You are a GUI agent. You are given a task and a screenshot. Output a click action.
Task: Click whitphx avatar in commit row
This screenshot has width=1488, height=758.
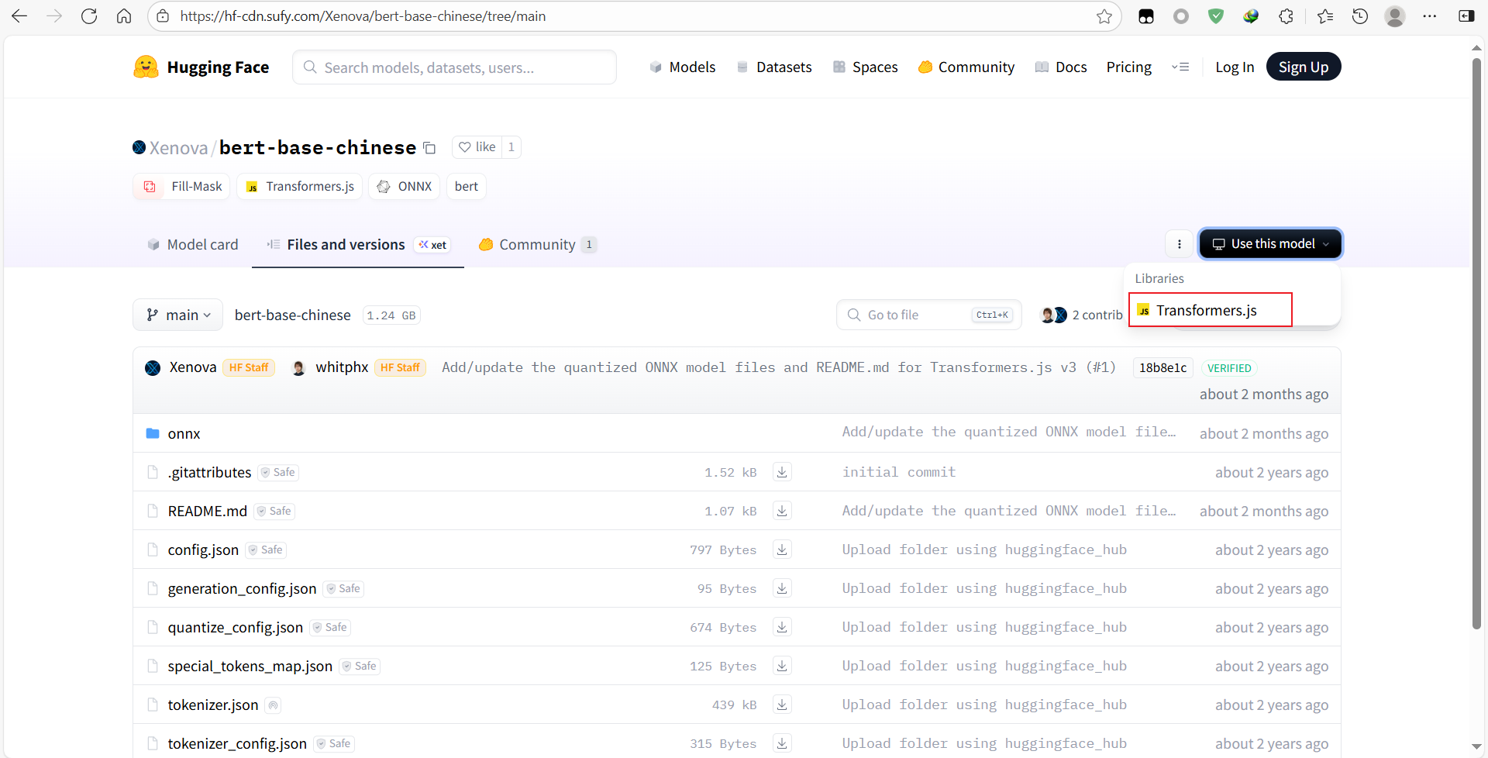298,367
